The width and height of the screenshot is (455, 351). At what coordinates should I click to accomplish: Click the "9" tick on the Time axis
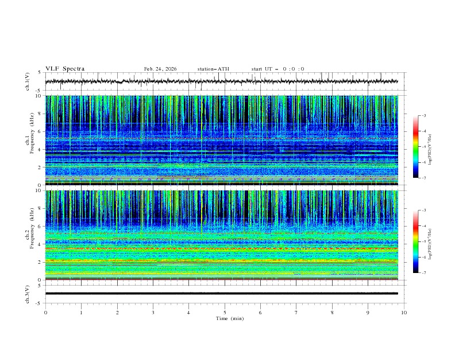(368, 313)
